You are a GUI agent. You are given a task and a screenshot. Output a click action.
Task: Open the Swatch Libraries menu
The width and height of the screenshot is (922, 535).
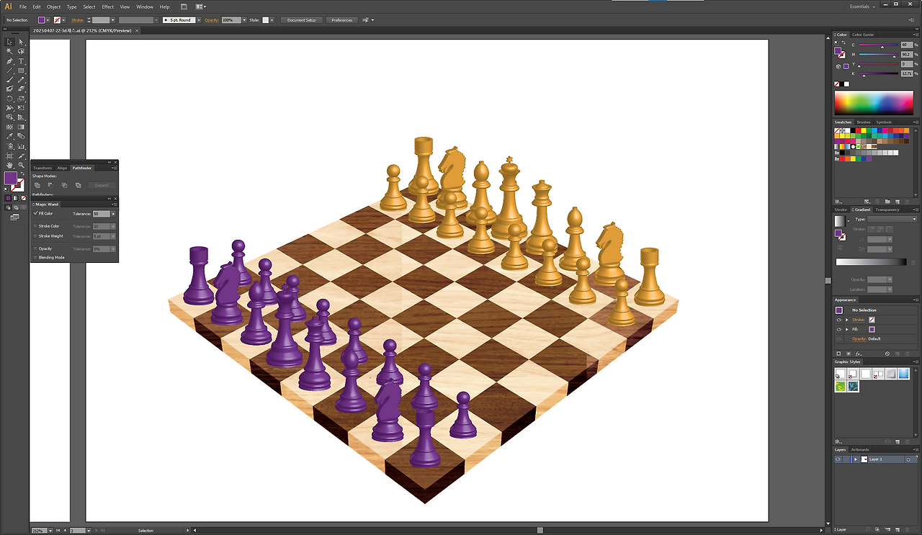pos(838,201)
